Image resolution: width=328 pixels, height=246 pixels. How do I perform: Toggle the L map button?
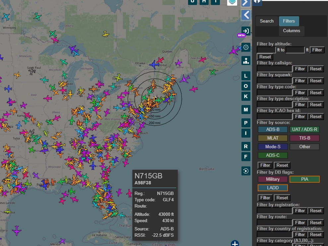tap(246, 76)
